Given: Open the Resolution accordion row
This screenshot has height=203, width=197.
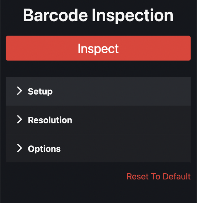Looking at the screenshot, I should (x=98, y=120).
